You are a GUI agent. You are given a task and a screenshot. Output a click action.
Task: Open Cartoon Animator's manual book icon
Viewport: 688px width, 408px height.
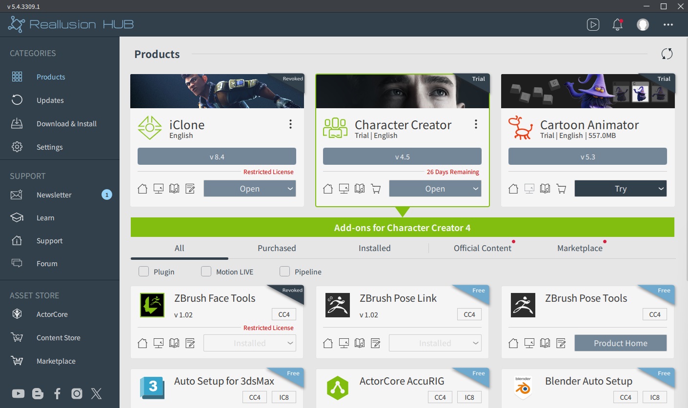point(545,189)
